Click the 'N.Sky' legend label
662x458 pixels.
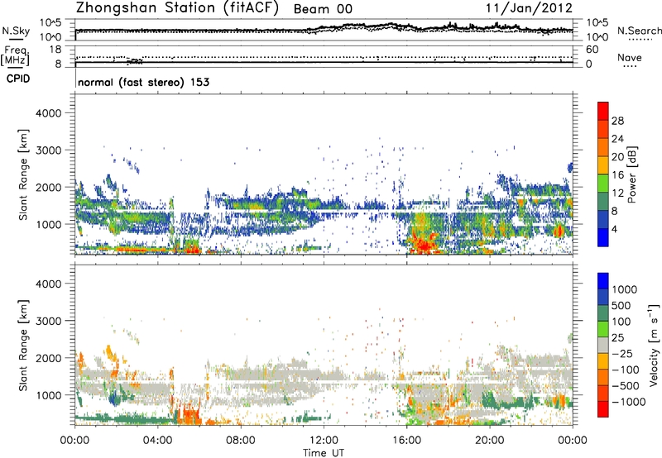click(x=16, y=31)
